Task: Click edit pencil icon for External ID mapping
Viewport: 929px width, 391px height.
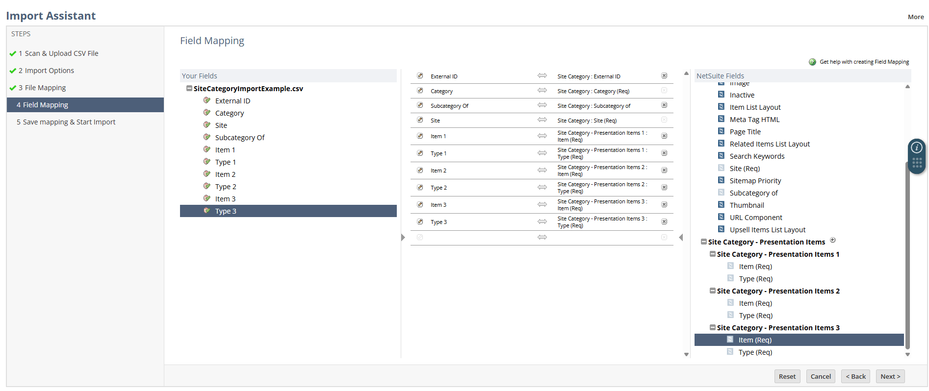Action: (x=420, y=75)
